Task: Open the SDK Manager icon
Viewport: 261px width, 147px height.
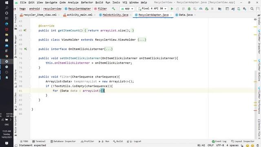Action: coord(245,9)
